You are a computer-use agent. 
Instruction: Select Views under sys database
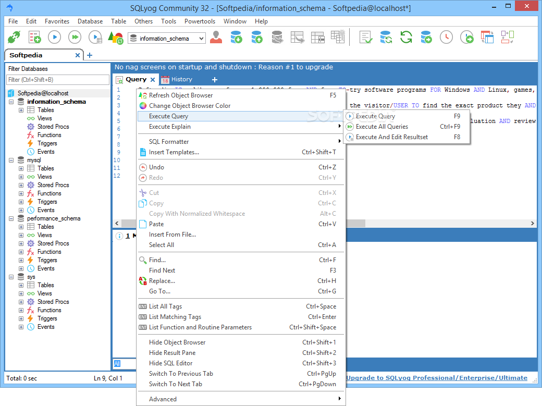pyautogui.click(x=45, y=293)
